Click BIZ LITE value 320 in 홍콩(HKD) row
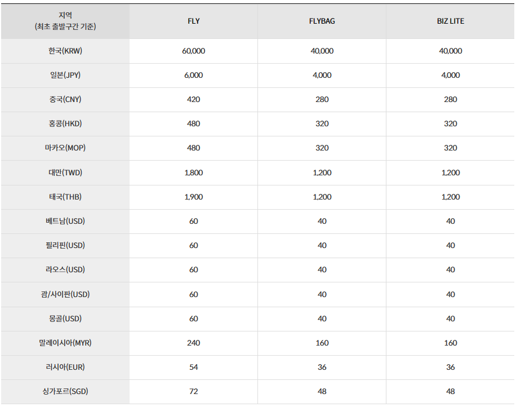 click(x=451, y=123)
